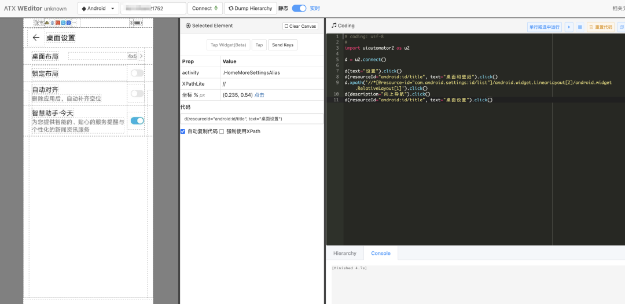Click the 重置代码 reset code button
Viewport: 625px width, 304px height.
click(600, 27)
